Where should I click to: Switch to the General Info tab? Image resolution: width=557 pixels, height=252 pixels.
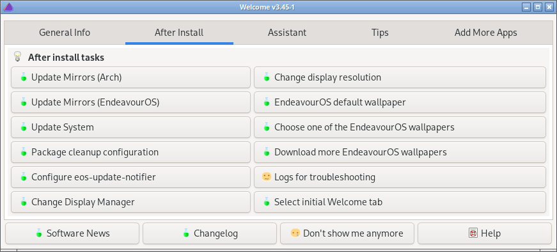tap(65, 33)
